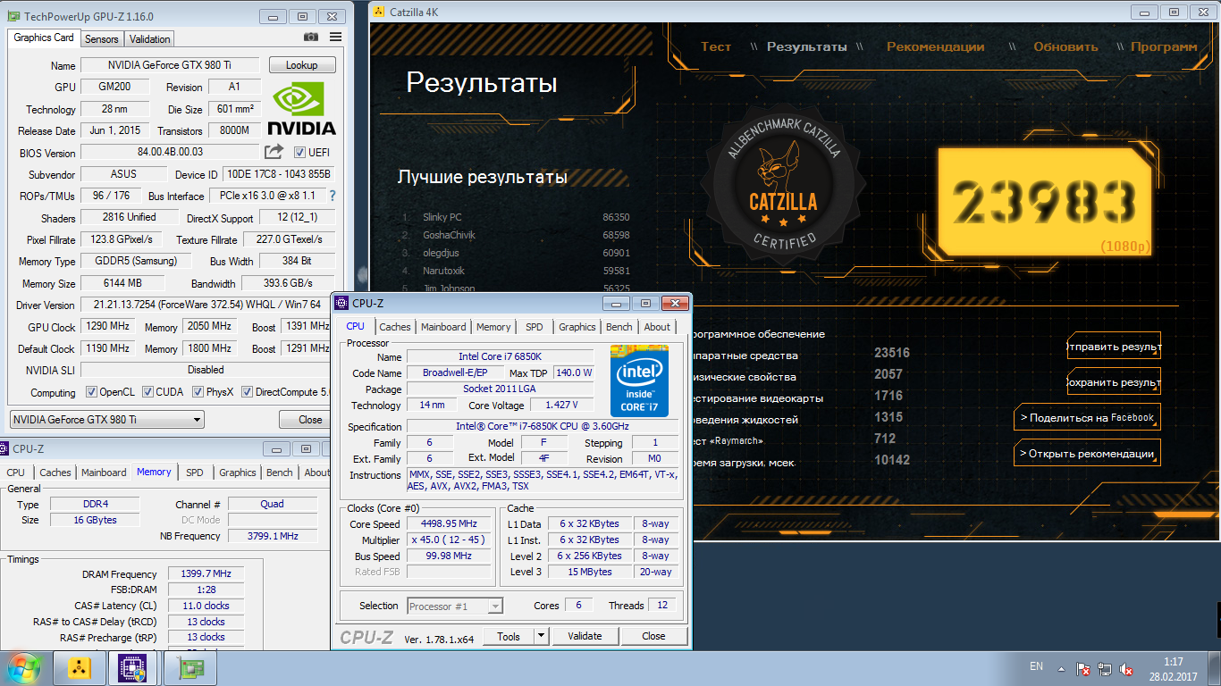Go to the Обновить tab in Catzilla
Viewport: 1221px width, 686px height.
(x=1065, y=46)
